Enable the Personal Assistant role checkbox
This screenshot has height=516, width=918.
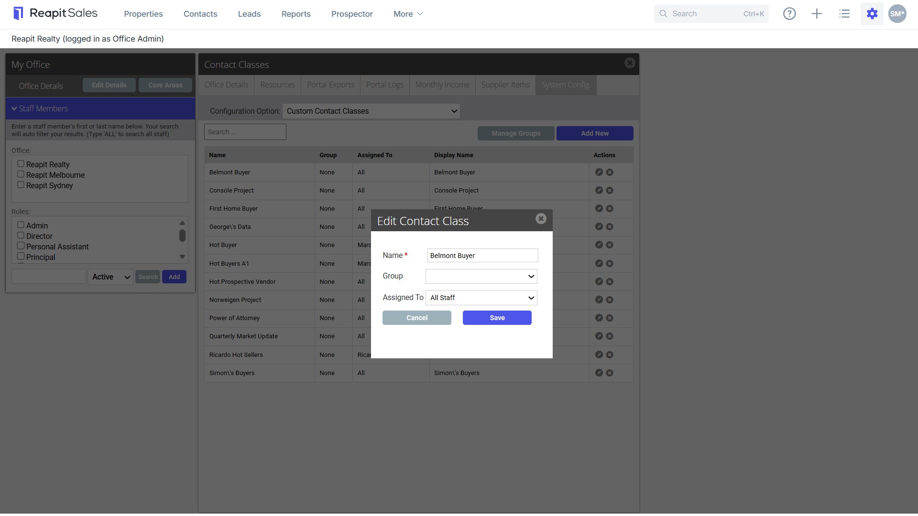(21, 246)
